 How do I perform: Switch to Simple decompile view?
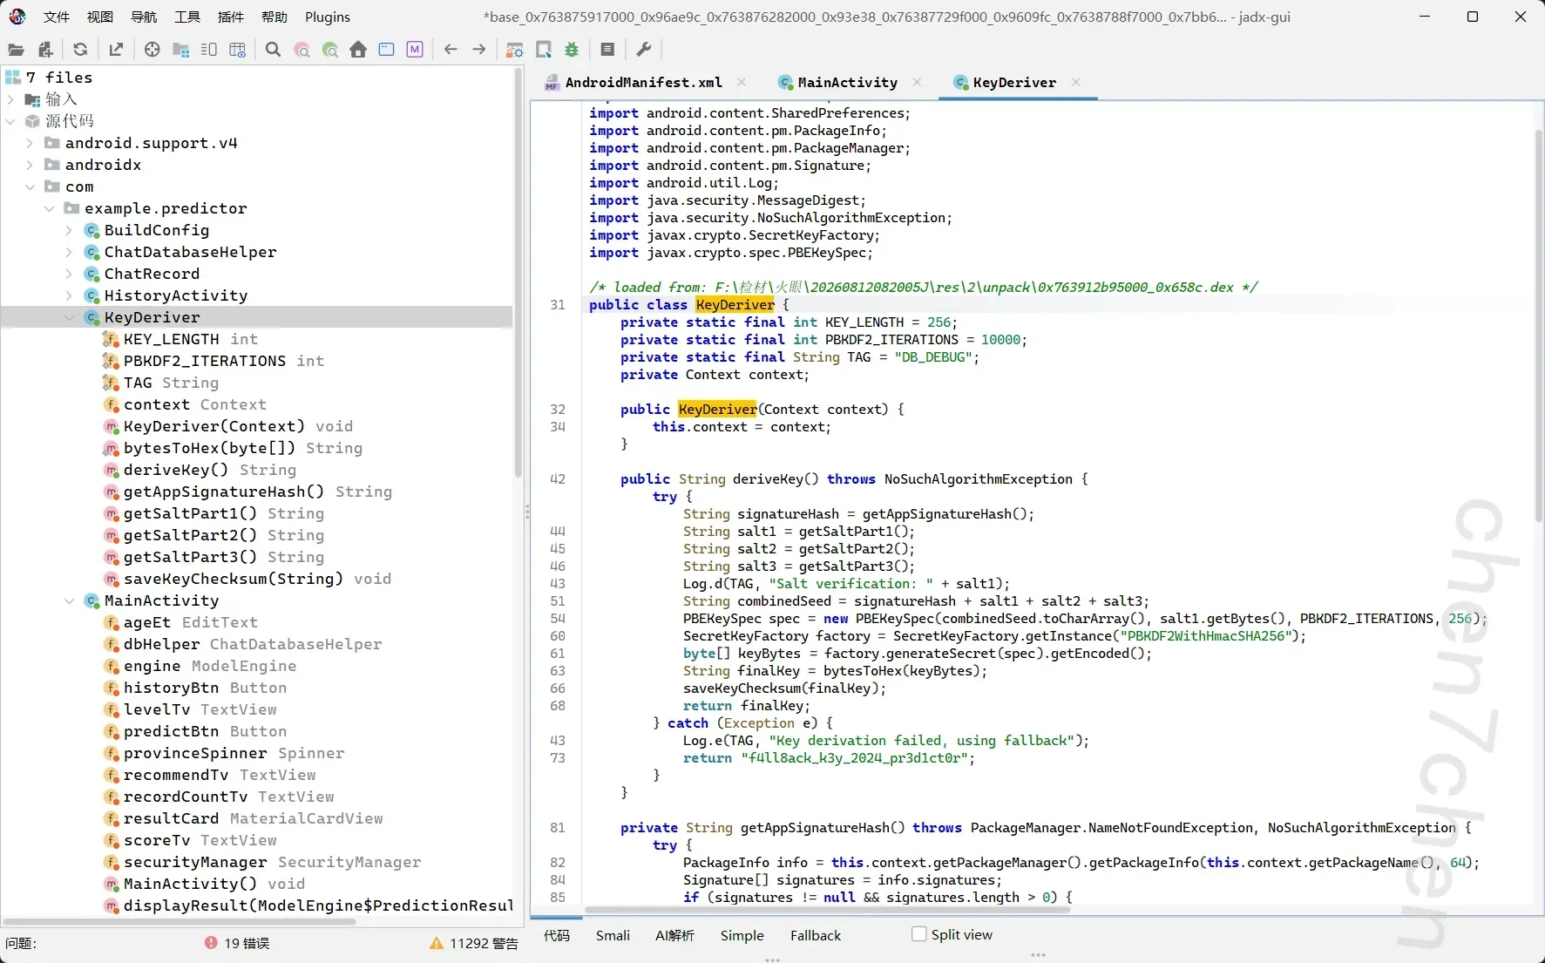pos(742,935)
